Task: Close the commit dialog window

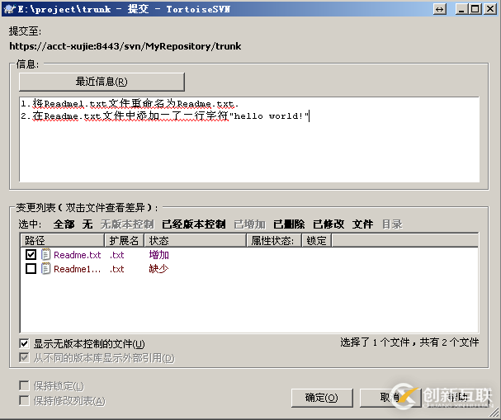Action: coord(489,9)
